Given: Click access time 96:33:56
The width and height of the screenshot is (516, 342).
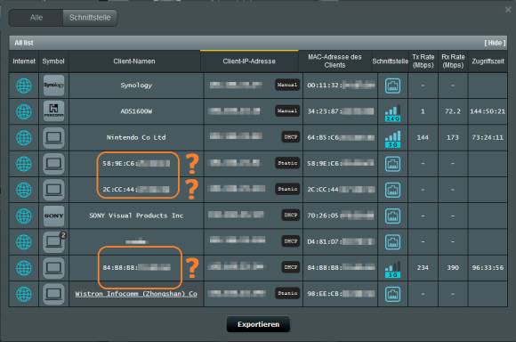Looking at the screenshot, I should click(488, 268).
